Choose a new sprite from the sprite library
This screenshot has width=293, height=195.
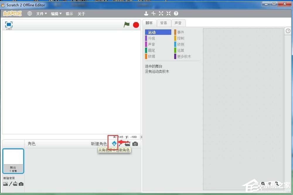114,143
